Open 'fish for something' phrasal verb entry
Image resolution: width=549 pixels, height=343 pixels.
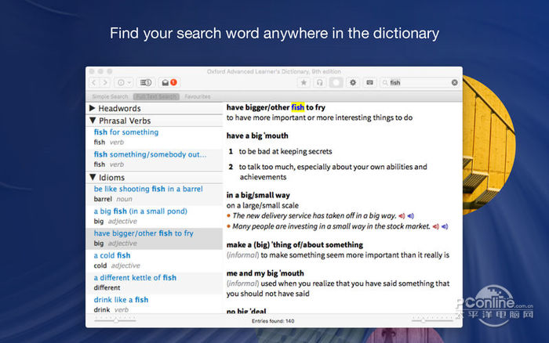[126, 132]
